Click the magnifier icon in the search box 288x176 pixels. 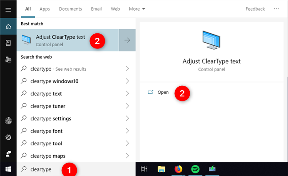pyautogui.click(x=24, y=169)
